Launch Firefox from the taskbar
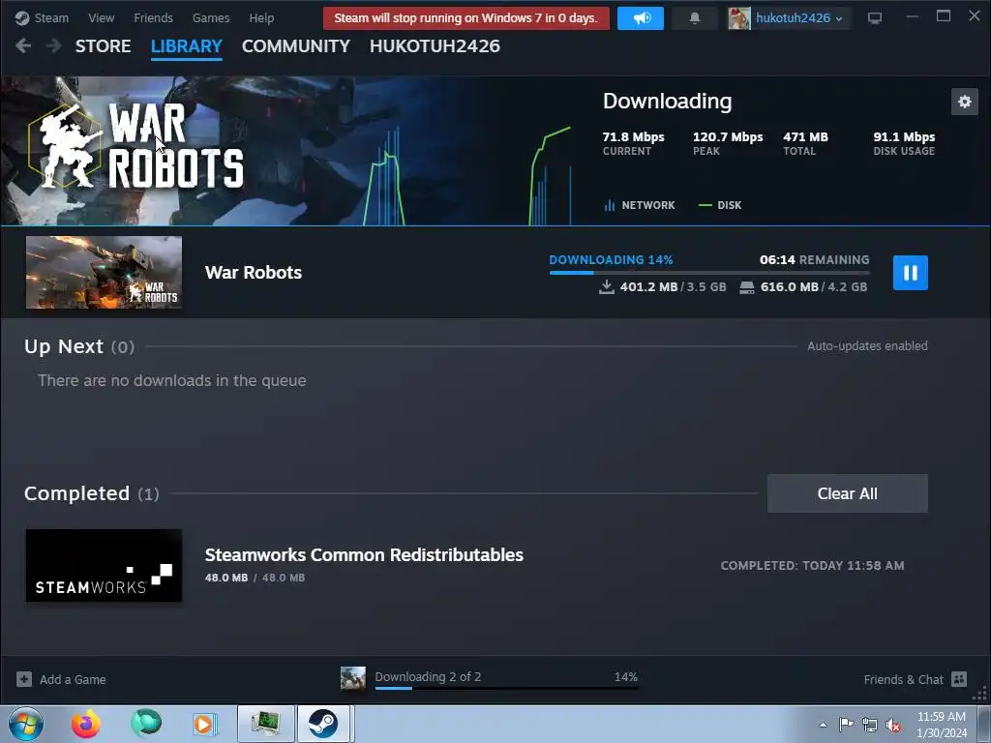The width and height of the screenshot is (991, 743). pyautogui.click(x=85, y=724)
